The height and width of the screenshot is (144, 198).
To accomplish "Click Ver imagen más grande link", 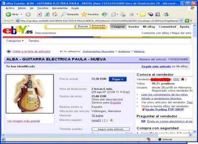I will click(24, 121).
